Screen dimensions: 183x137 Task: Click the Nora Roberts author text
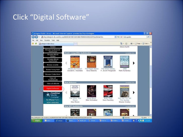(x=91, y=71)
